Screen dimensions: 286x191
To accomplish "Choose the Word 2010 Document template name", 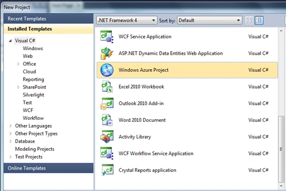I will point(142,120).
